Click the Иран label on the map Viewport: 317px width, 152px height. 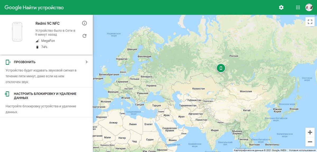181,116
